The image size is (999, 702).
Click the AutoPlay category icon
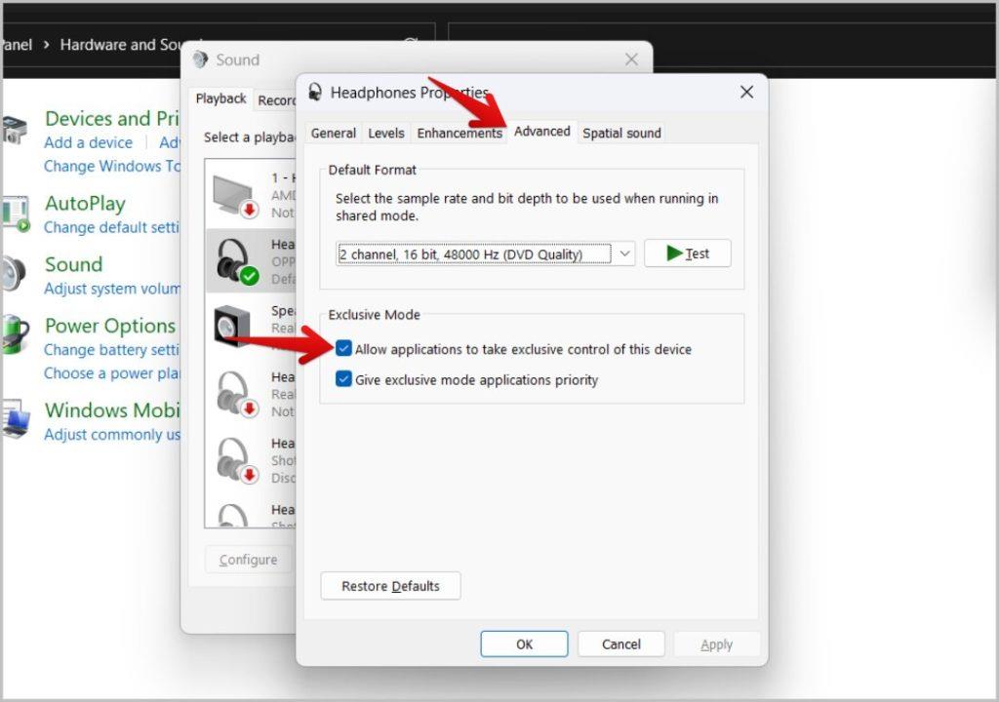click(16, 214)
